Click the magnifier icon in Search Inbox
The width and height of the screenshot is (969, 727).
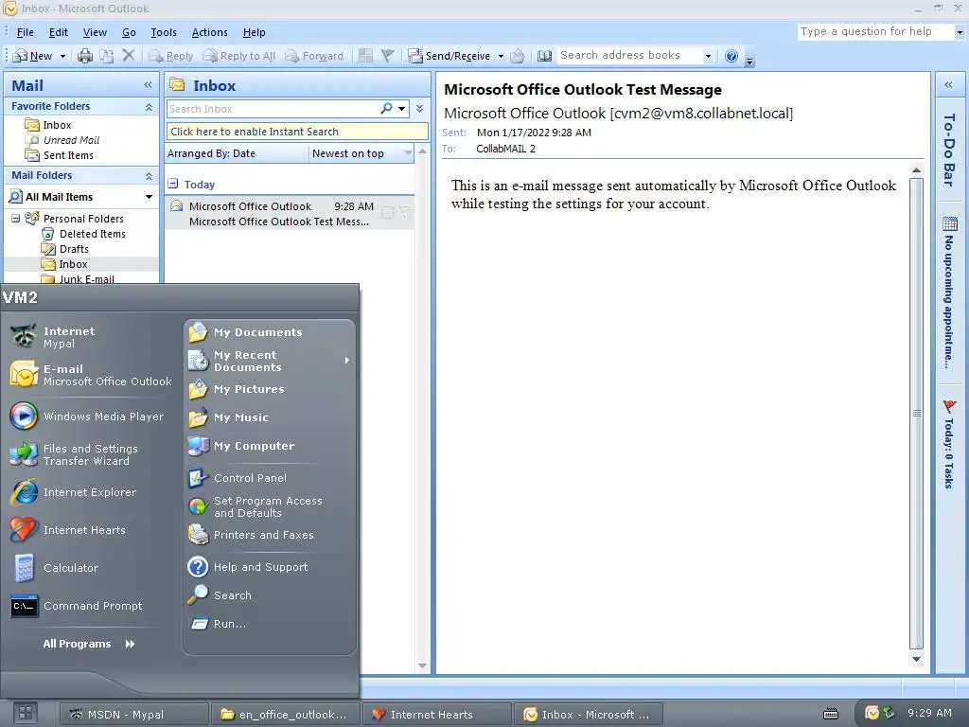[386, 109]
